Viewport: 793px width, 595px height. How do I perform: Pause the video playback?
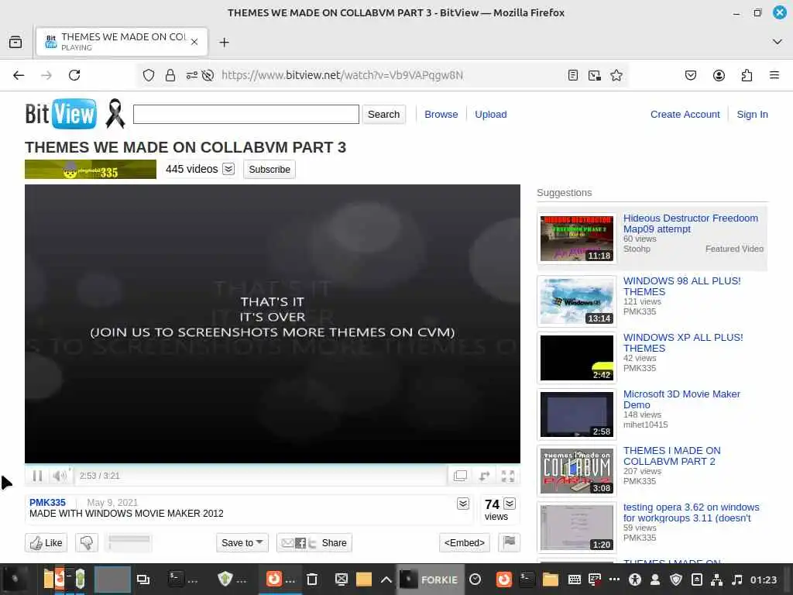[x=37, y=476]
